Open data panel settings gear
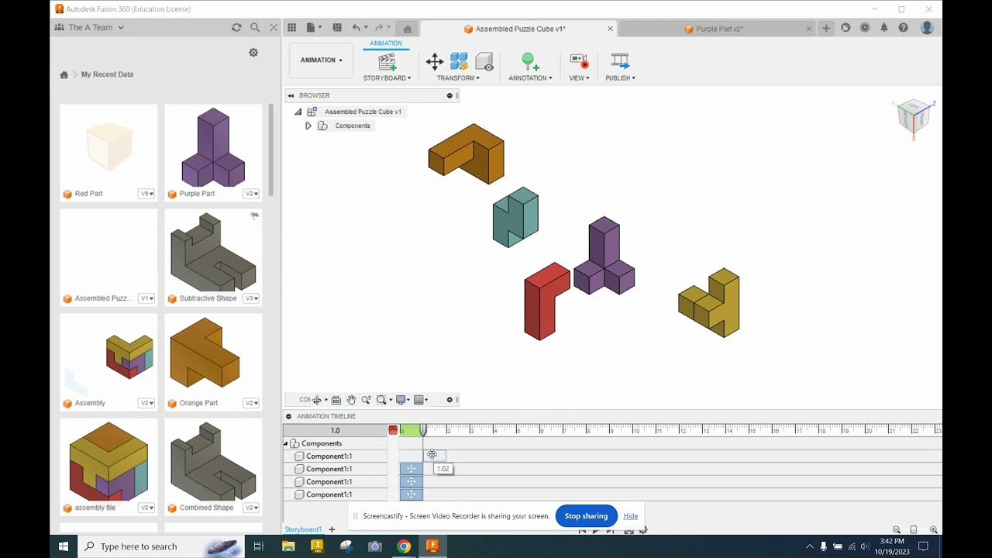The height and width of the screenshot is (558, 992). 253,53
